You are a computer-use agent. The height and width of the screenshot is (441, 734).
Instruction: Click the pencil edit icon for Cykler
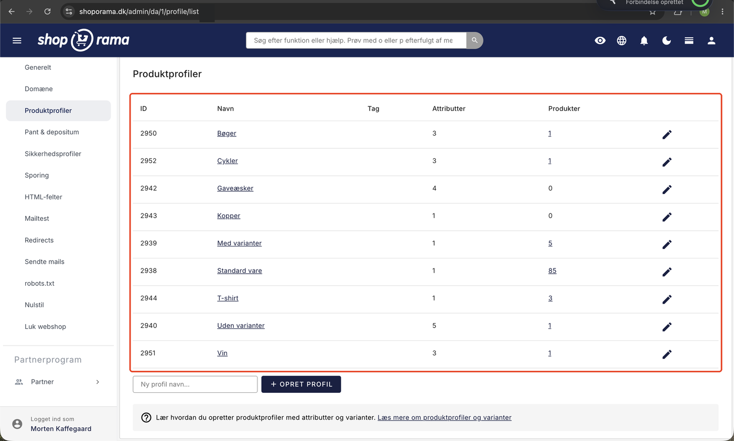click(667, 162)
